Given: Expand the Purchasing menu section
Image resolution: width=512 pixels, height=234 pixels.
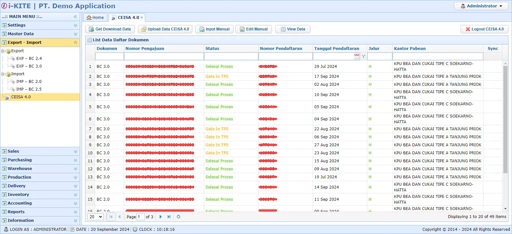Looking at the screenshot, I should [40, 160].
